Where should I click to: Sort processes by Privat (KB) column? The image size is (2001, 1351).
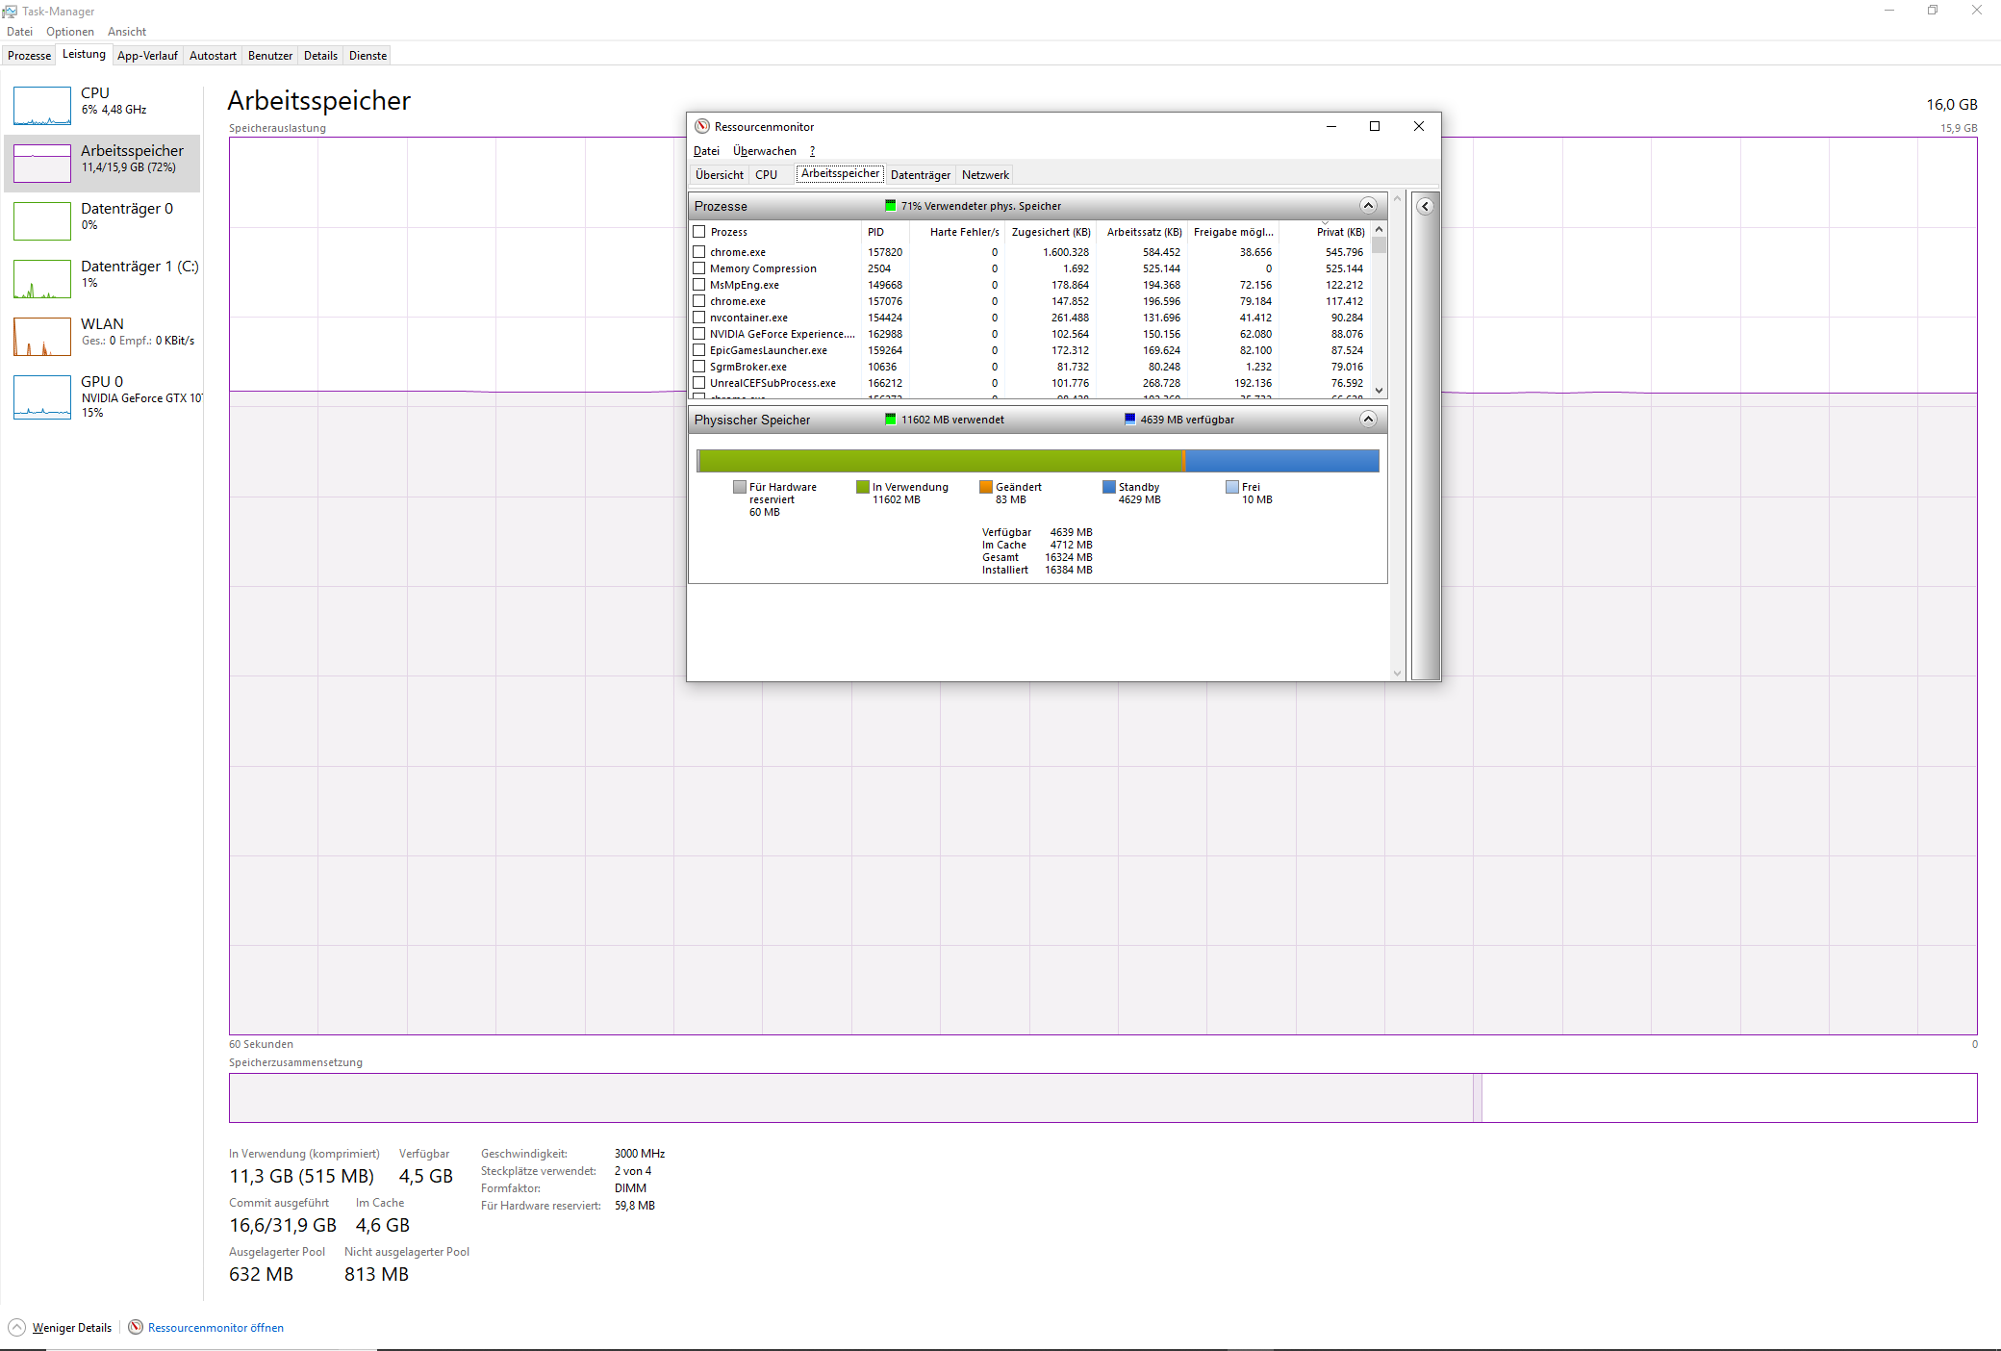pos(1339,232)
